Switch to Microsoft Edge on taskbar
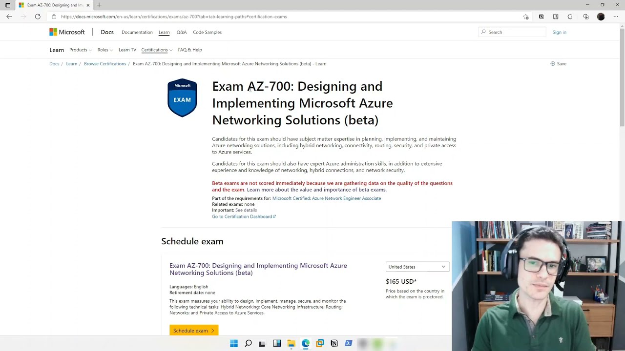The image size is (625, 351). [x=306, y=344]
